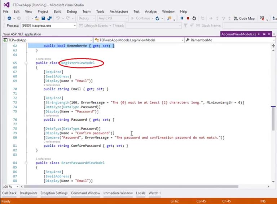Pause execution with the Break All icon
Screen dimensions: 277x204
point(182,18)
